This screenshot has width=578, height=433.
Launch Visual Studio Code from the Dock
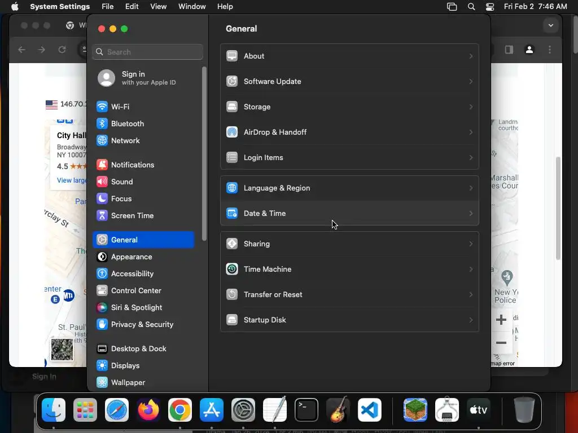pos(370,410)
